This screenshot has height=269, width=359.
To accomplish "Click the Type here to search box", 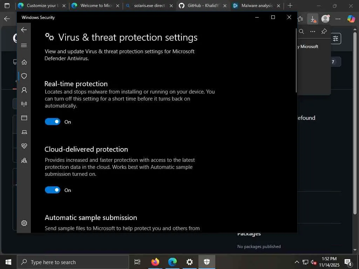I will 73,262.
